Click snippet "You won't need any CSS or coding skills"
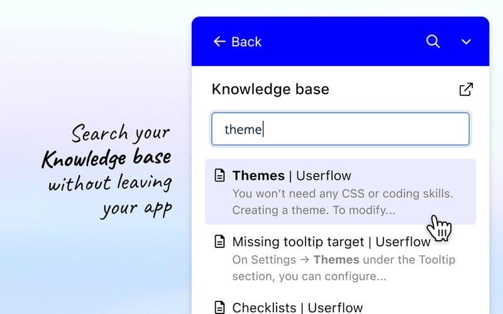503x314 pixels. click(x=342, y=193)
